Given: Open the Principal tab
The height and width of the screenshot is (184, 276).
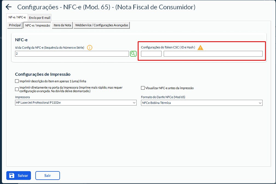Looking at the screenshot, I should point(15,25).
